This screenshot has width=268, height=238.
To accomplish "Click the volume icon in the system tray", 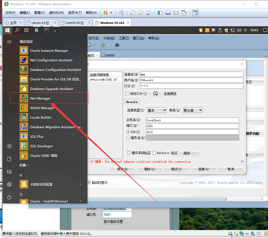I will click(239, 30).
